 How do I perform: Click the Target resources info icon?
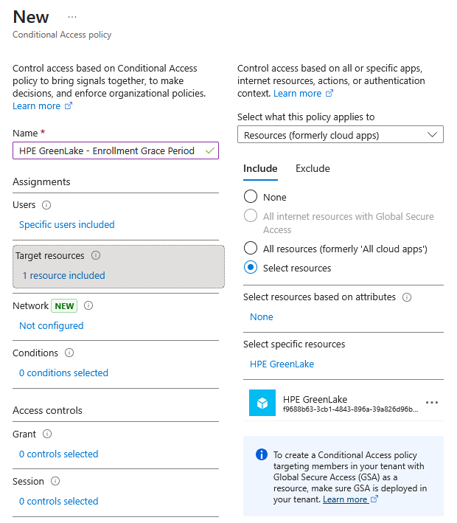pyautogui.click(x=96, y=256)
